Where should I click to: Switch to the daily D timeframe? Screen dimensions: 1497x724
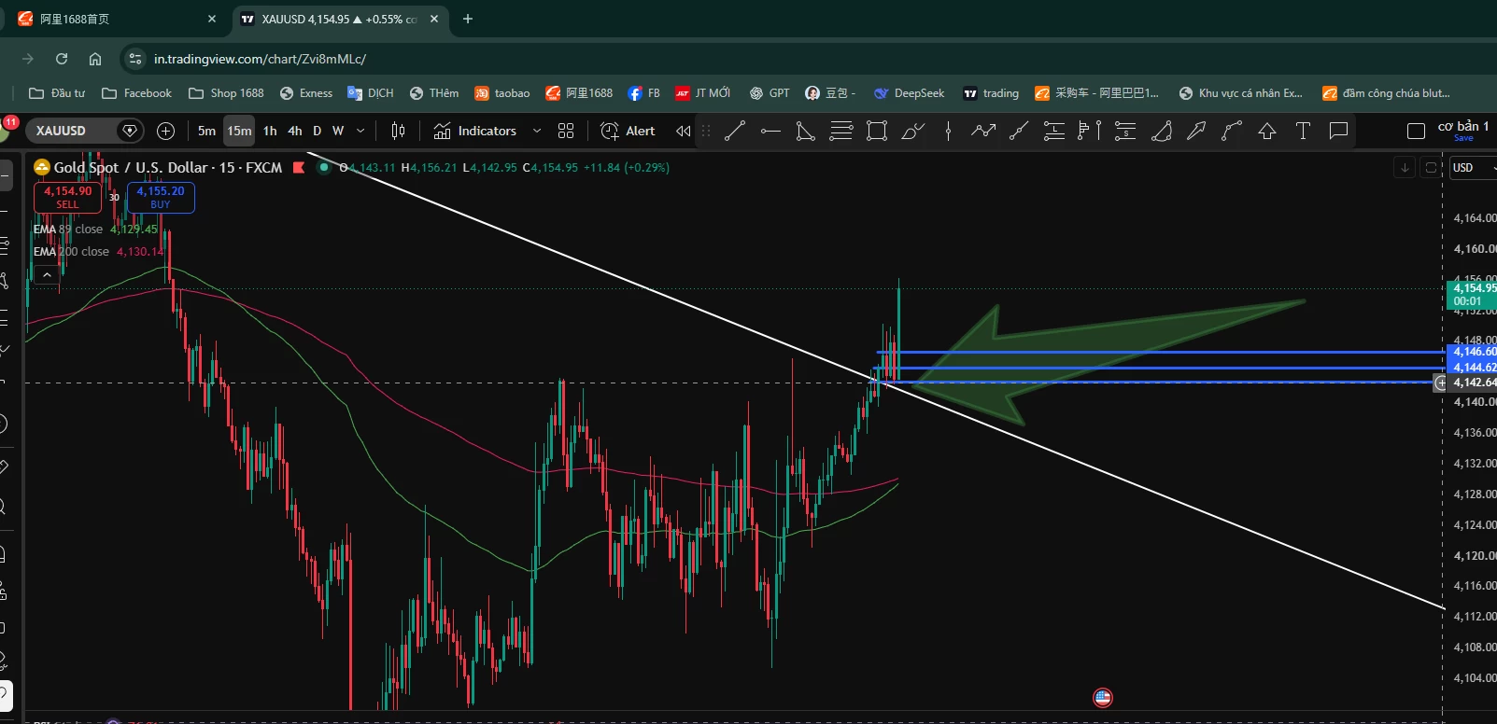tap(318, 132)
